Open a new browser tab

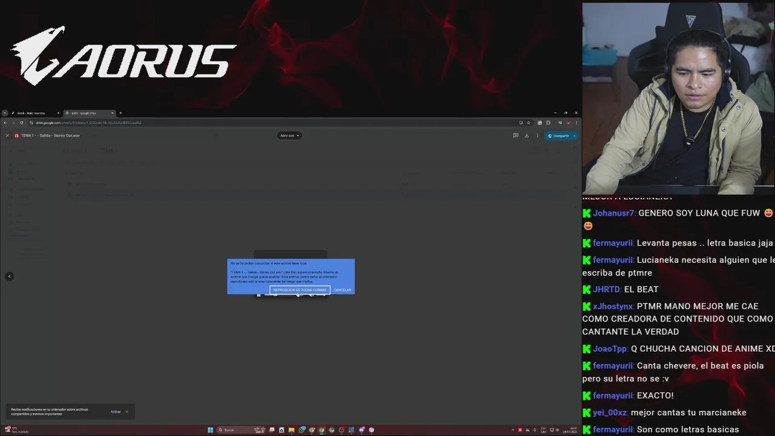120,113
